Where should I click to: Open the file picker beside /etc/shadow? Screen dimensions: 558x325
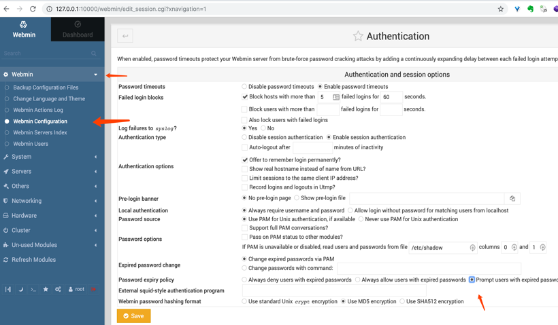[x=472, y=247]
